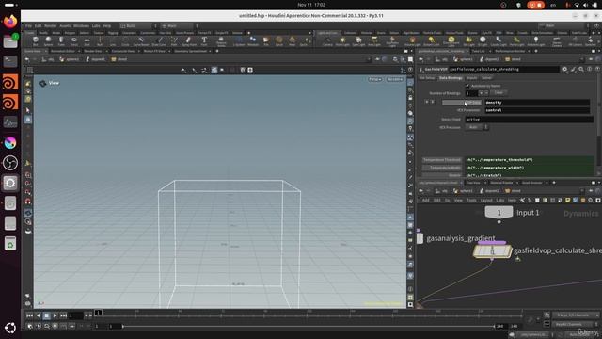Open Show Applications grid in the dock
Image resolution: width=602 pixels, height=339 pixels.
click(x=10, y=328)
